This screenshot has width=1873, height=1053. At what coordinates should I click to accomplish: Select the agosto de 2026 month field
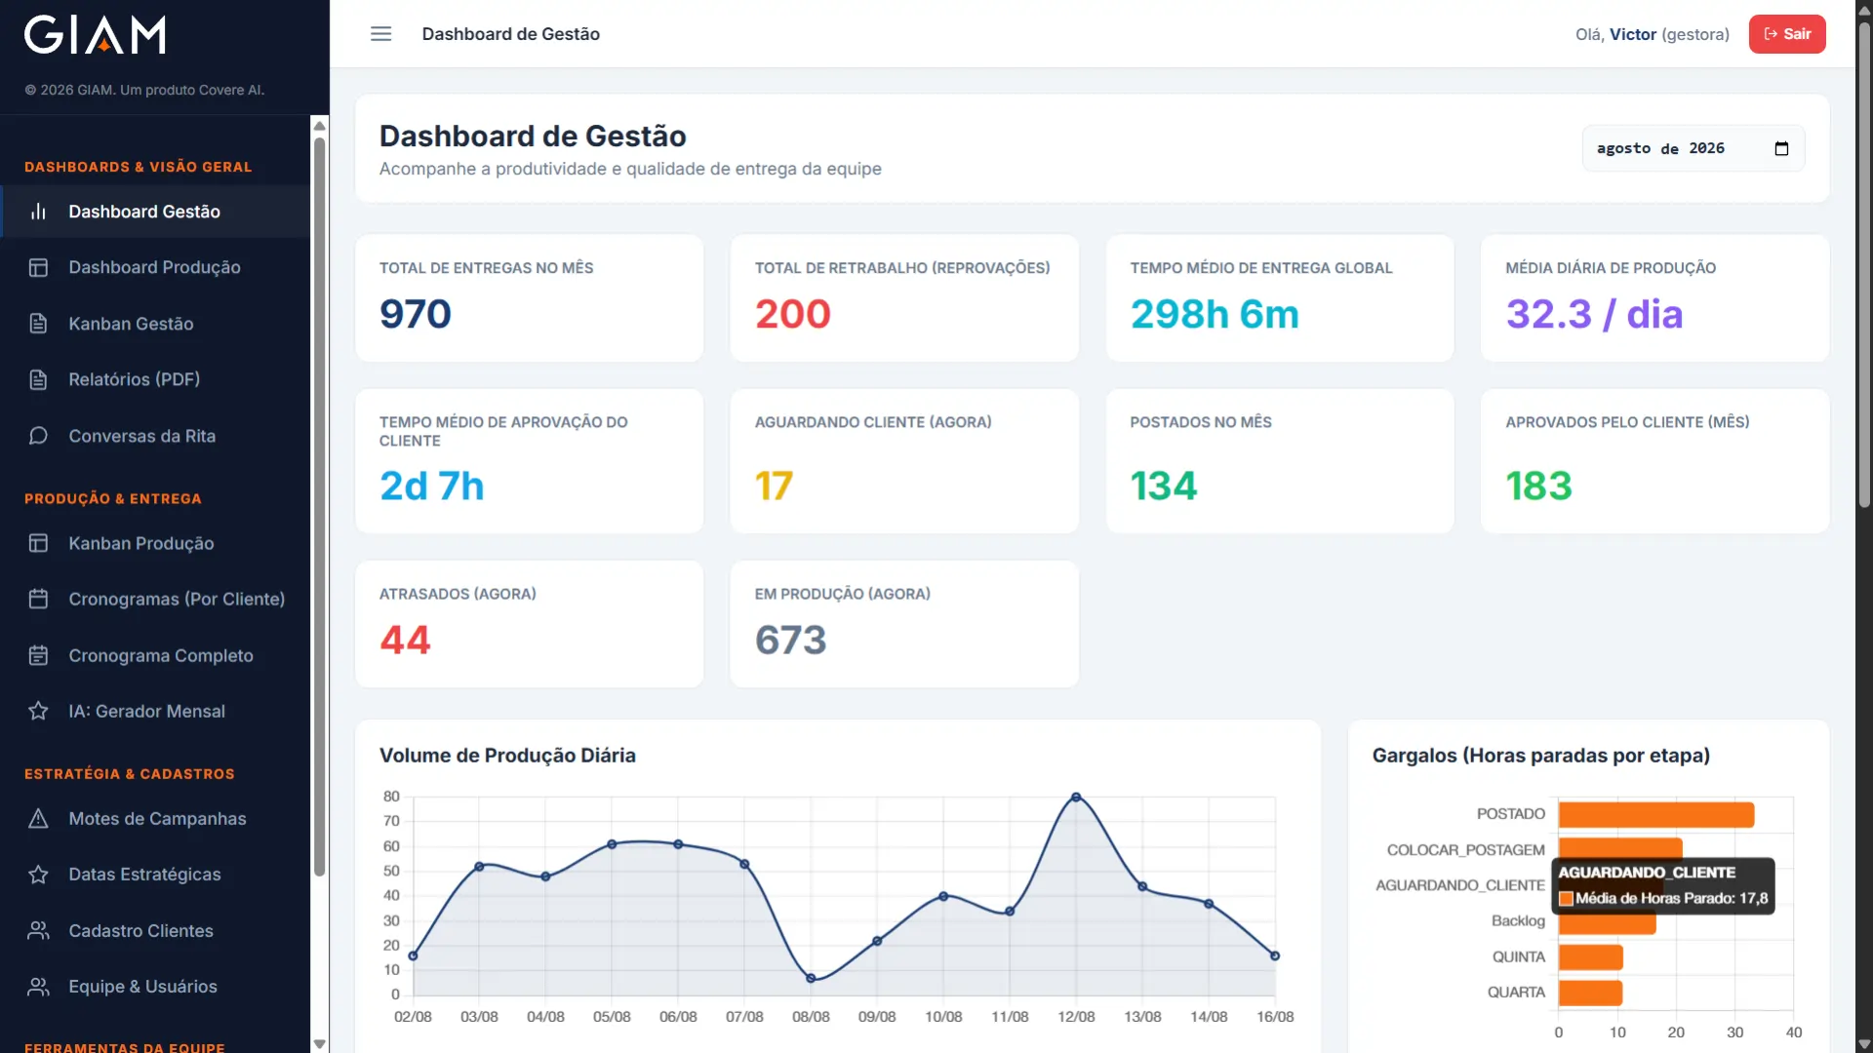click(1693, 148)
